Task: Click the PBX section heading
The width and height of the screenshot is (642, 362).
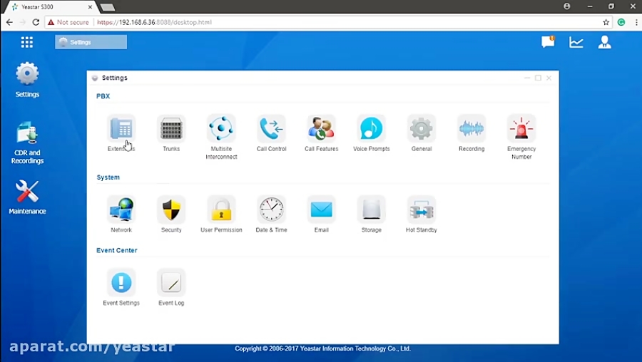Action: [x=103, y=96]
